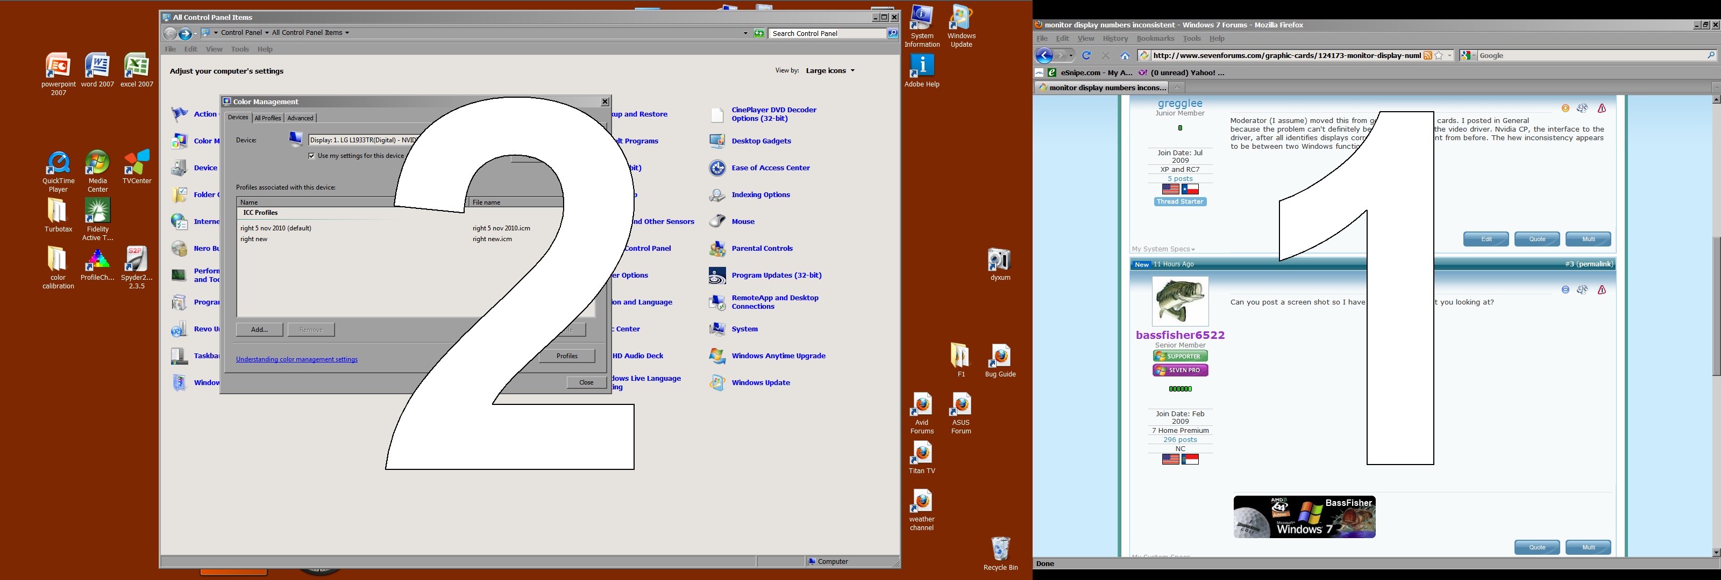Open bassfisher6522 profile link
Screen dimensions: 1721x580
pos(1180,335)
